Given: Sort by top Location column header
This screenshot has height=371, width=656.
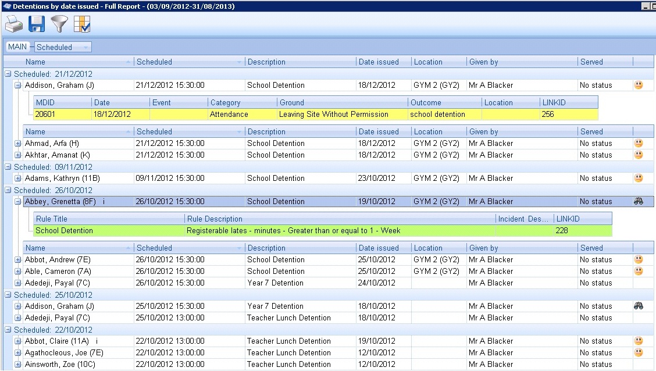Looking at the screenshot, I should click(x=439, y=62).
